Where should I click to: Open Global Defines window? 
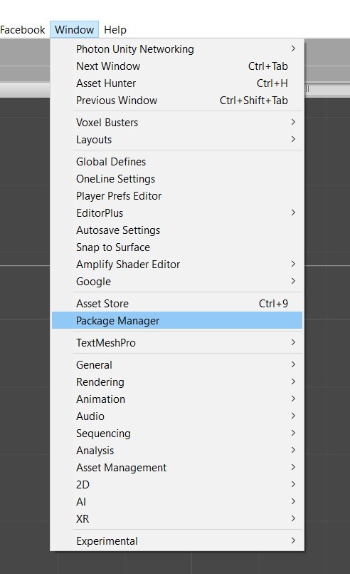pyautogui.click(x=177, y=161)
